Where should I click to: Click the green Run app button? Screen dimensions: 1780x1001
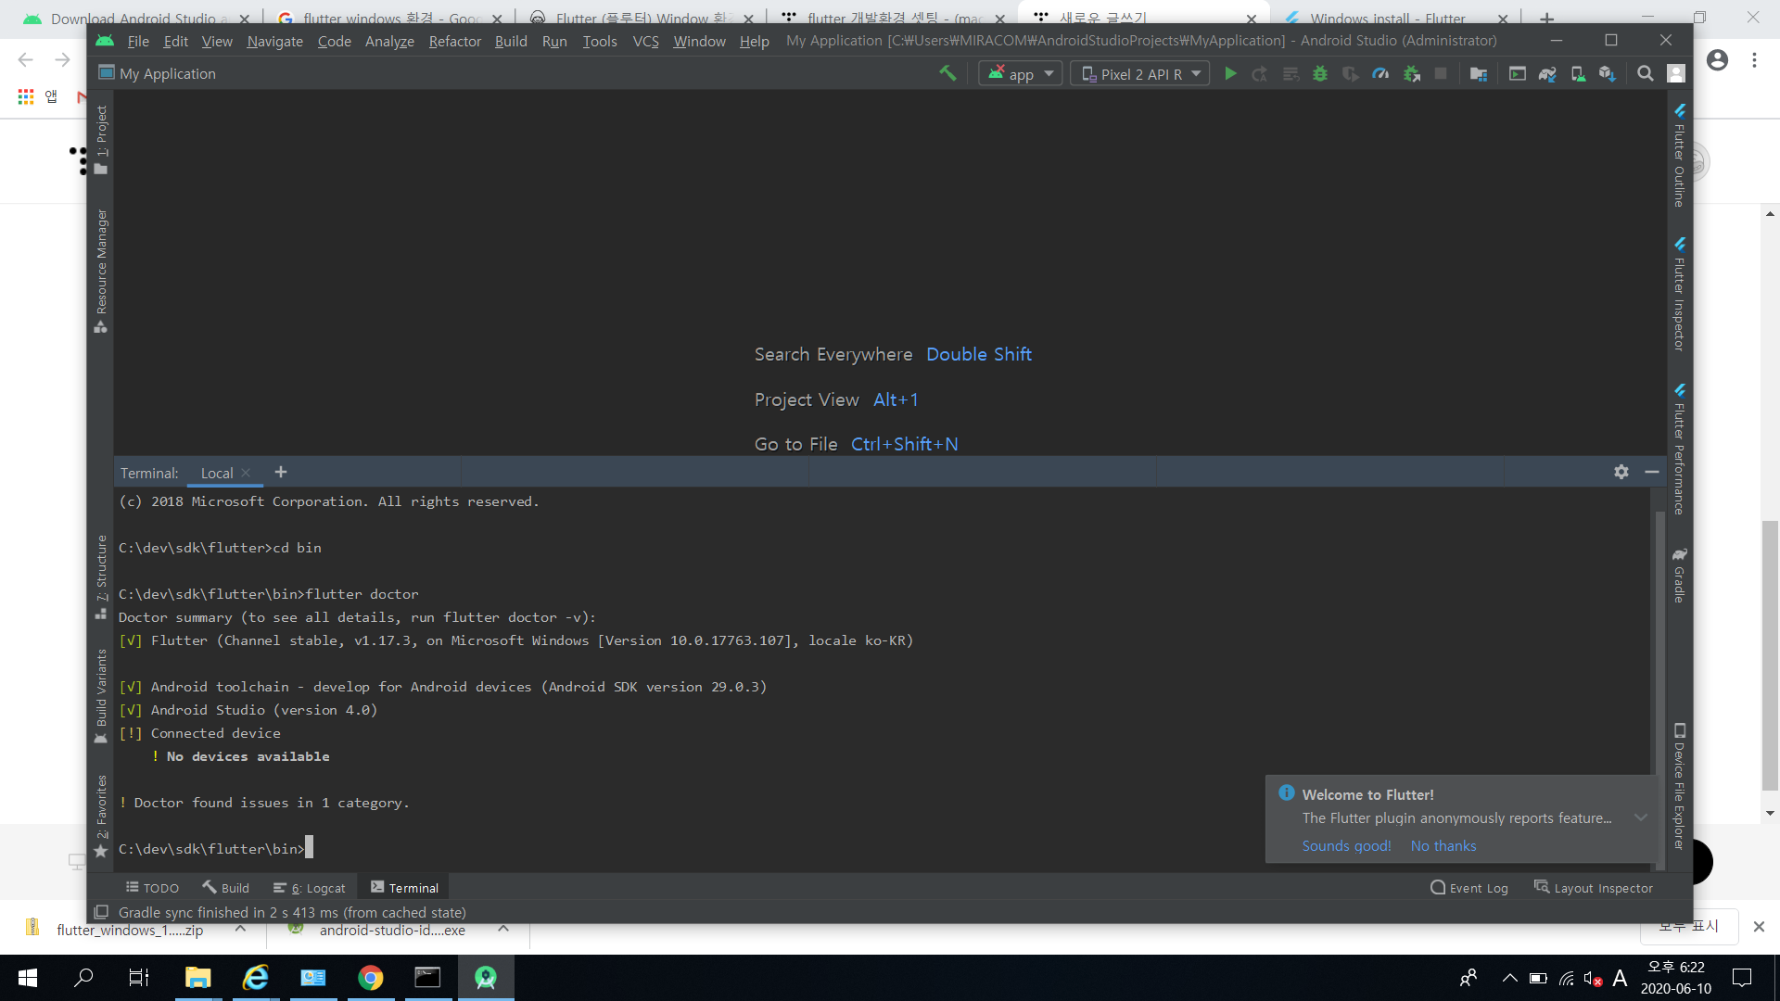[x=1230, y=74]
